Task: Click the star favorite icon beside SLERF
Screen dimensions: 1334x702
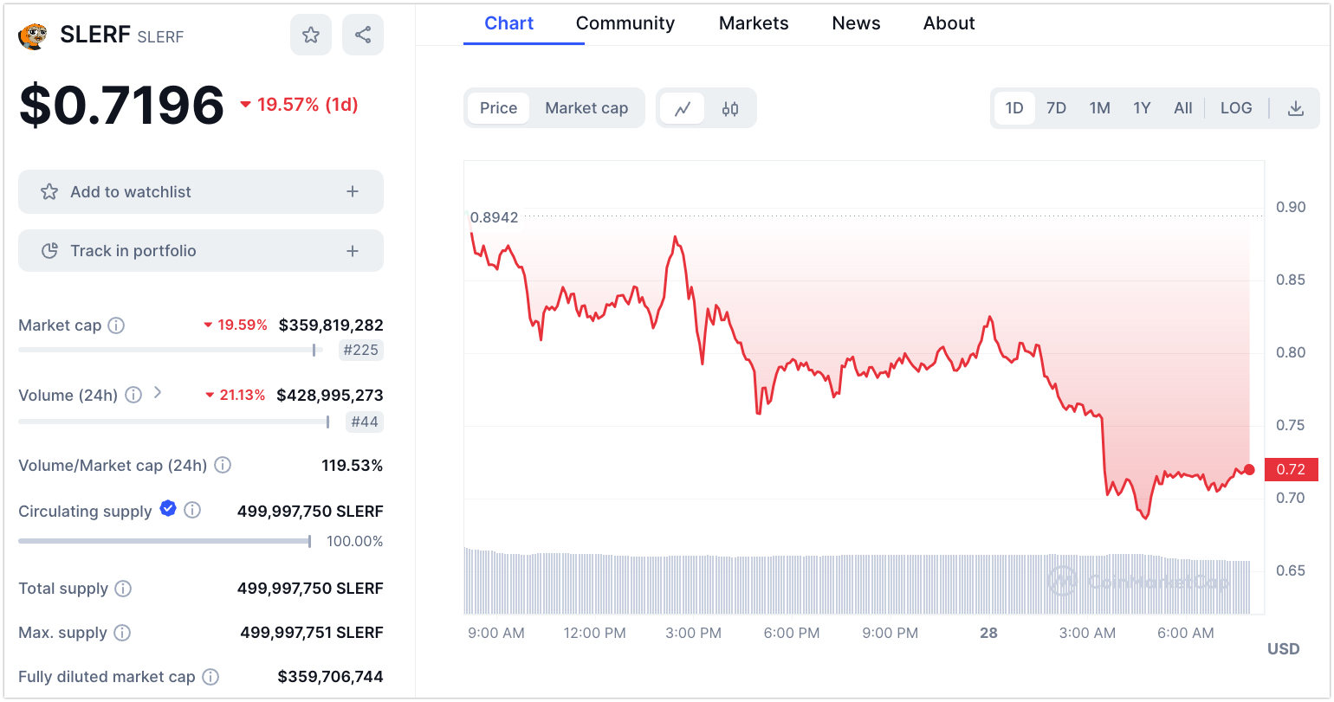Action: coord(310,35)
